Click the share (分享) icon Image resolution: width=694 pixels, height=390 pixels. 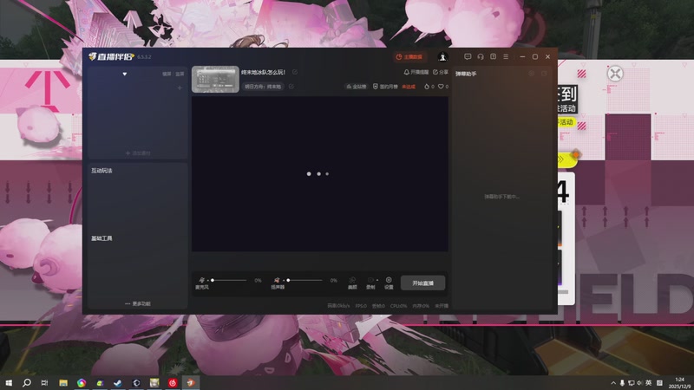click(x=441, y=72)
